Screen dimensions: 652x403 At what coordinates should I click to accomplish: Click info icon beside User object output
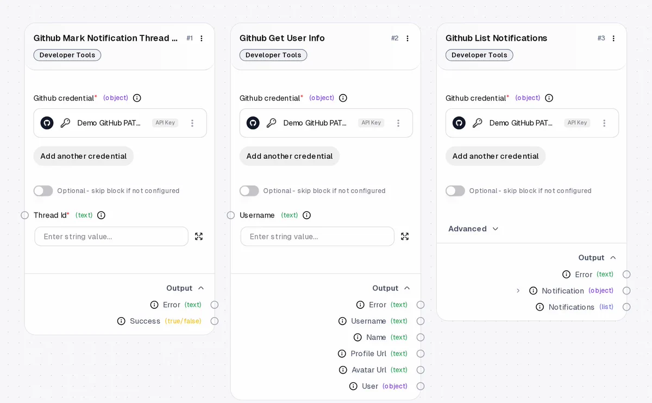tap(353, 386)
